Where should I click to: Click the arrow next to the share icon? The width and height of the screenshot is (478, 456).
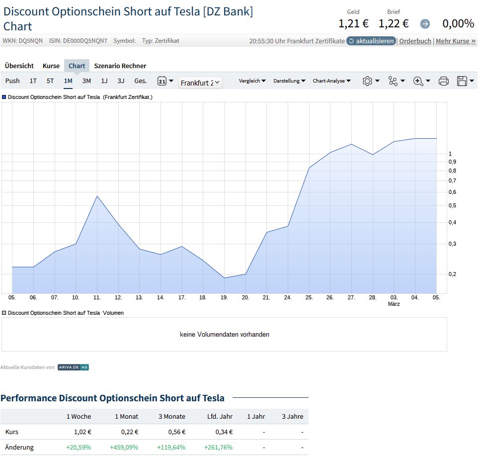(x=402, y=81)
